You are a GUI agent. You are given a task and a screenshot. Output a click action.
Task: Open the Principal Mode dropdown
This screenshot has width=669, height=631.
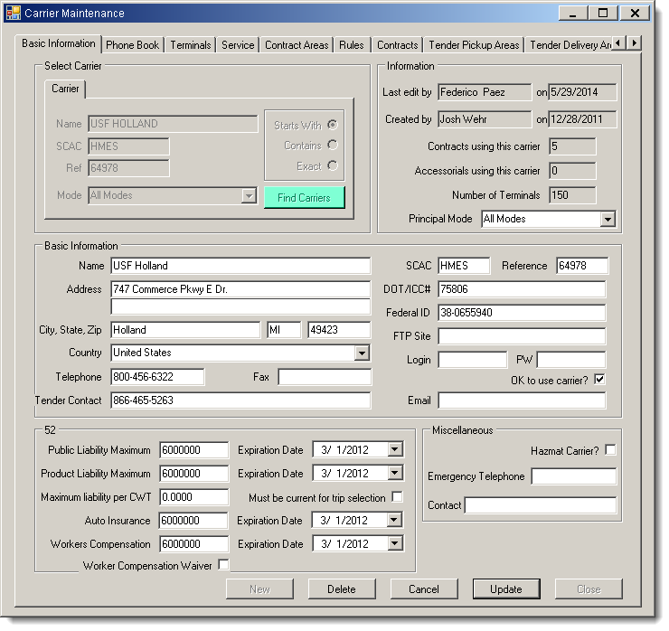pyautogui.click(x=608, y=220)
